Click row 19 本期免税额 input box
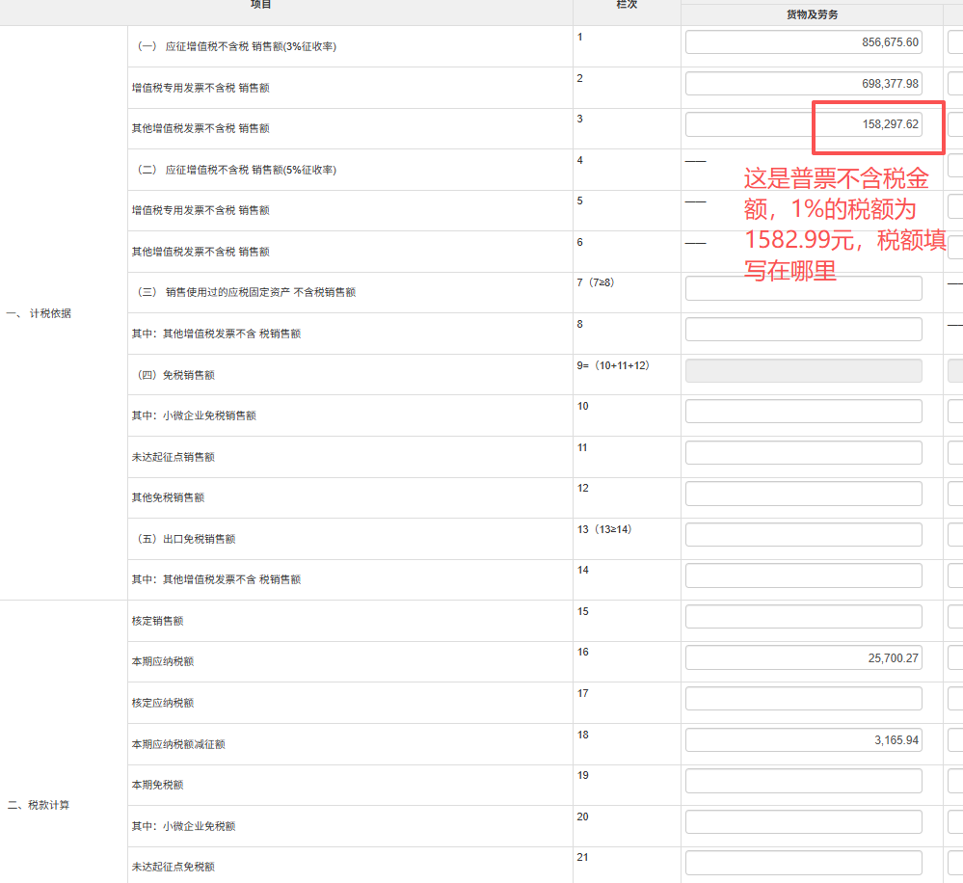 click(803, 781)
